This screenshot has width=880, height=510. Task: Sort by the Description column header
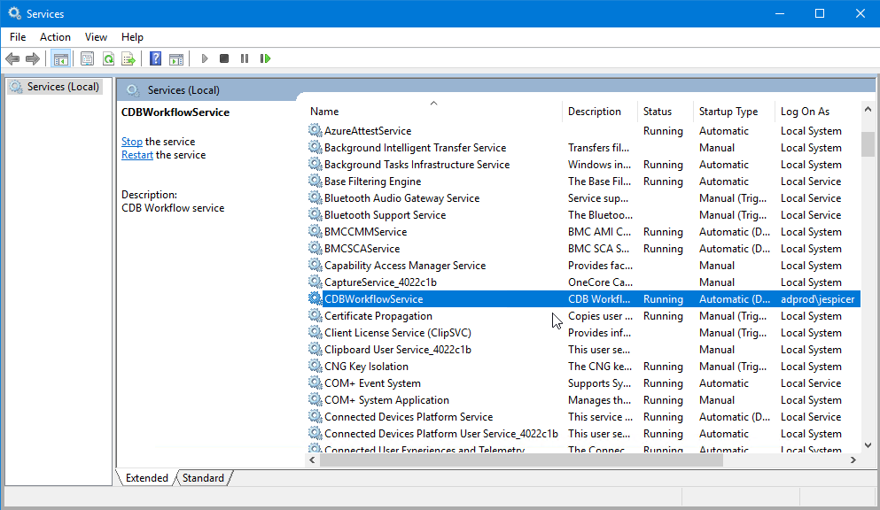click(599, 111)
